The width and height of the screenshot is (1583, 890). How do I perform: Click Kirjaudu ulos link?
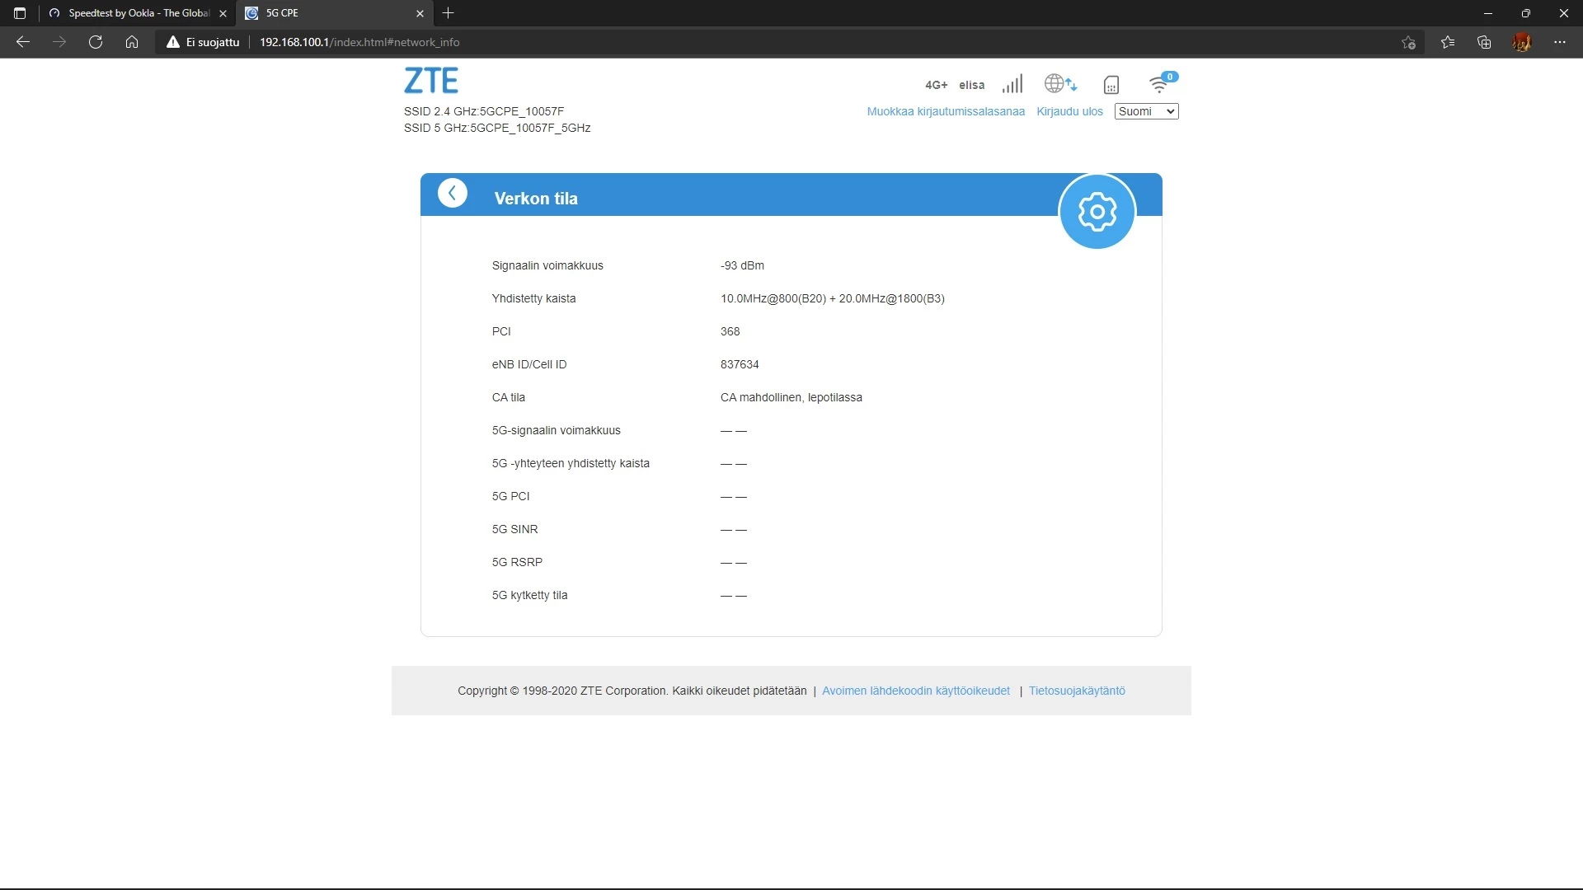(1069, 111)
